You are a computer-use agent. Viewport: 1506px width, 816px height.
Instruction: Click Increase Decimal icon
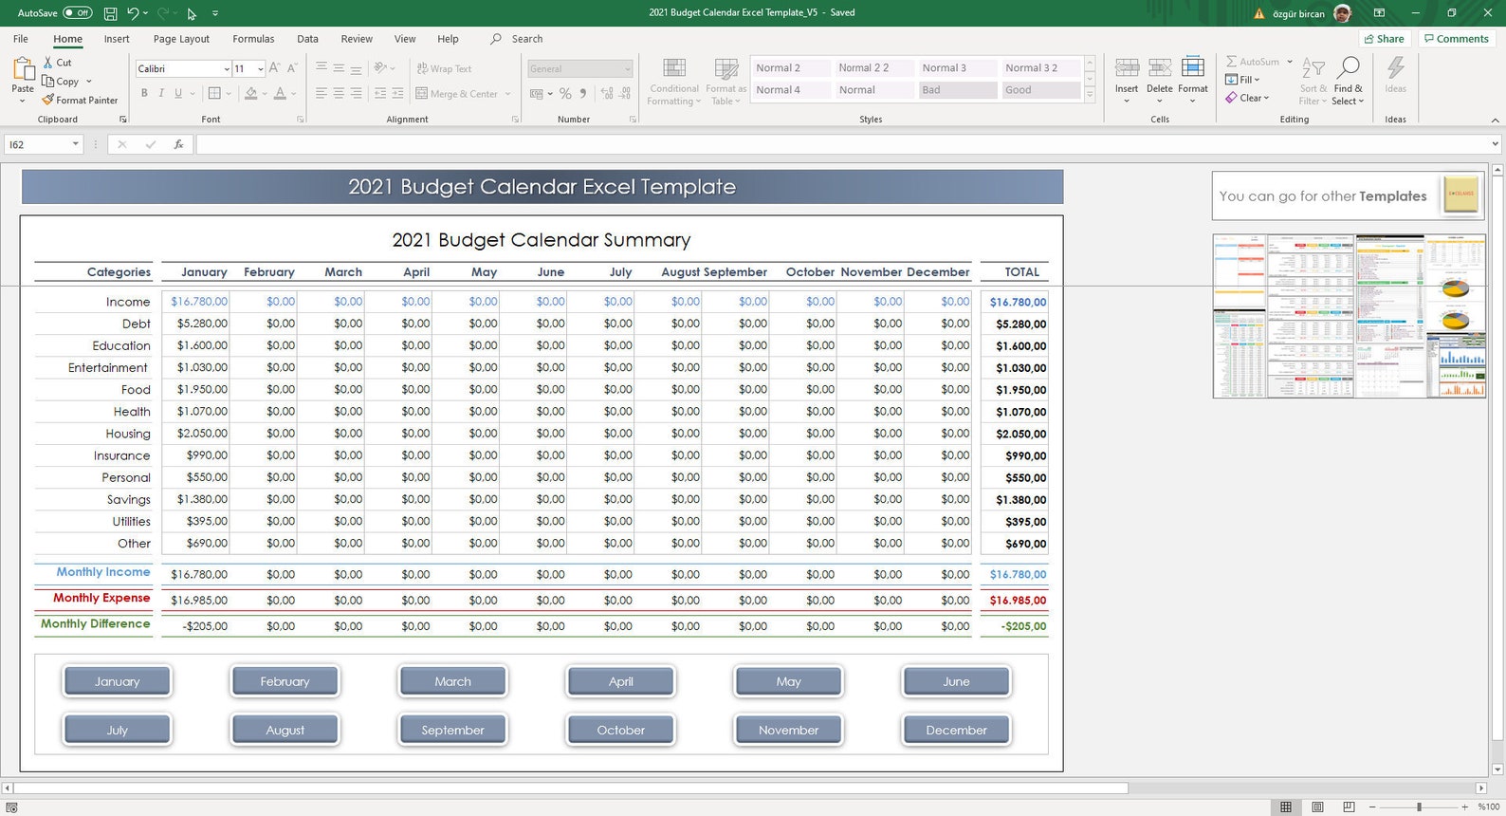click(x=607, y=93)
